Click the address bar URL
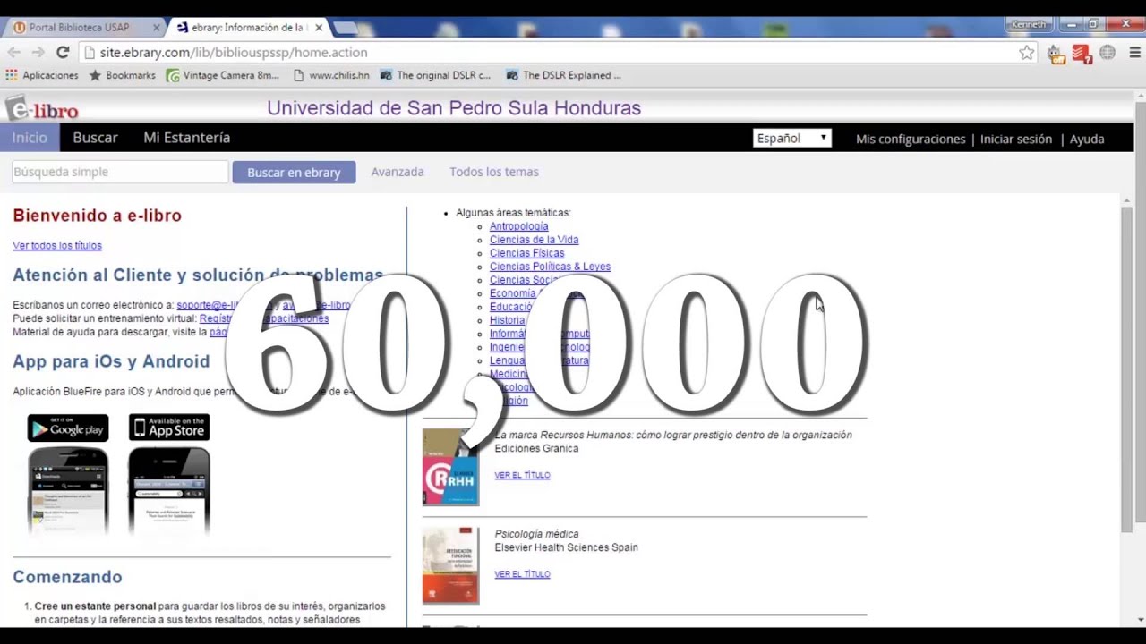Image resolution: width=1146 pixels, height=644 pixels. point(234,53)
